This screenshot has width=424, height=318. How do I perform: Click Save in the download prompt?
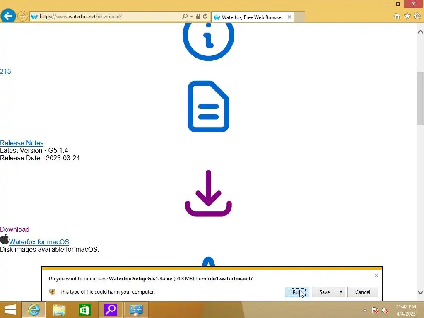coord(325,292)
